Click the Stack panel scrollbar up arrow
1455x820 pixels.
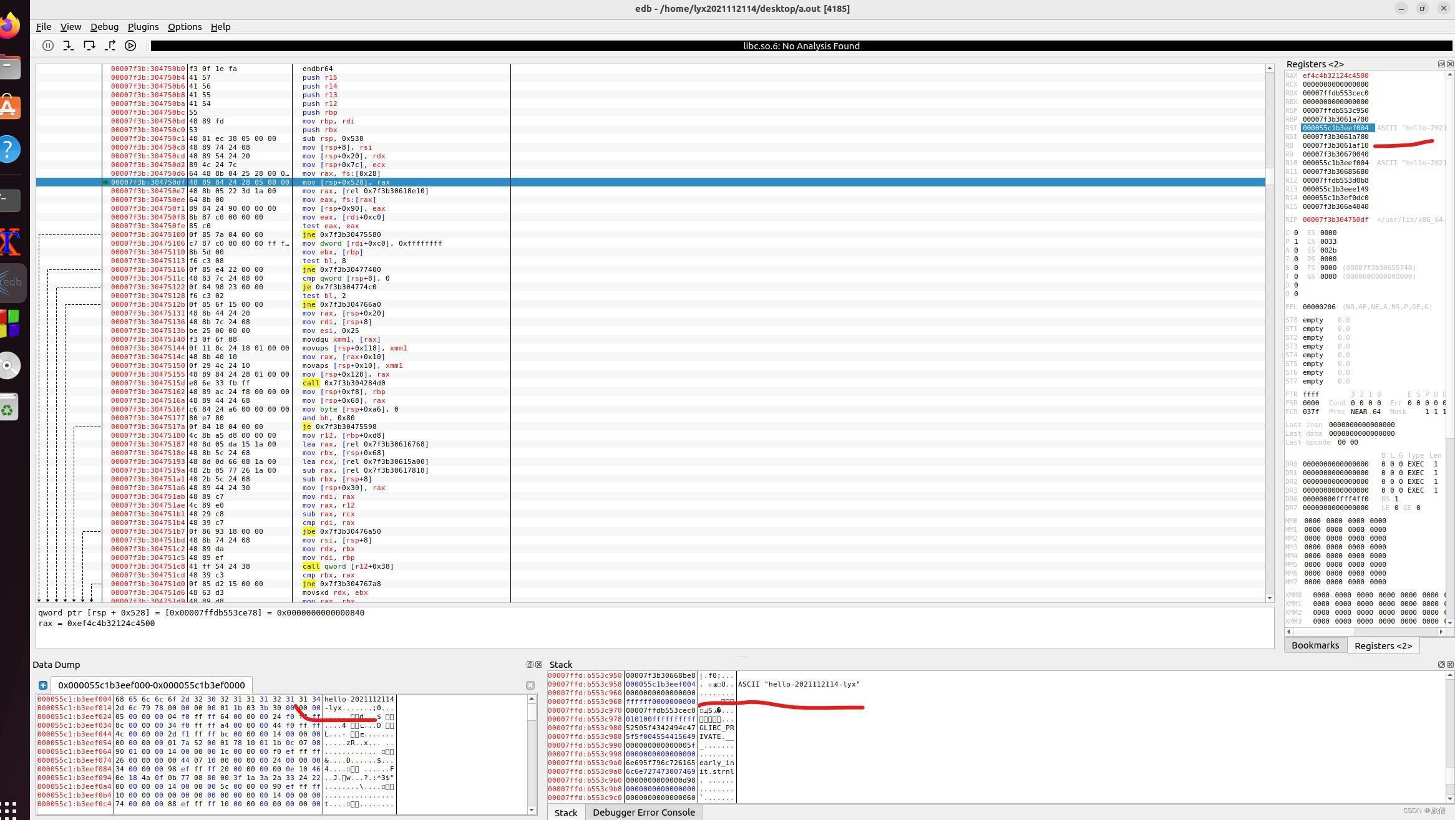(1450, 675)
